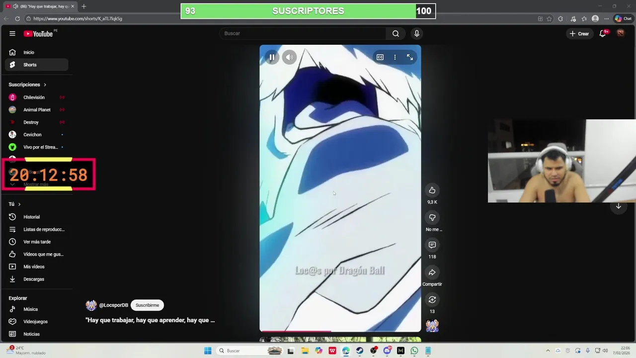Open Vivo por el Strea... channel
This screenshot has height=358, width=636.
click(x=37, y=147)
